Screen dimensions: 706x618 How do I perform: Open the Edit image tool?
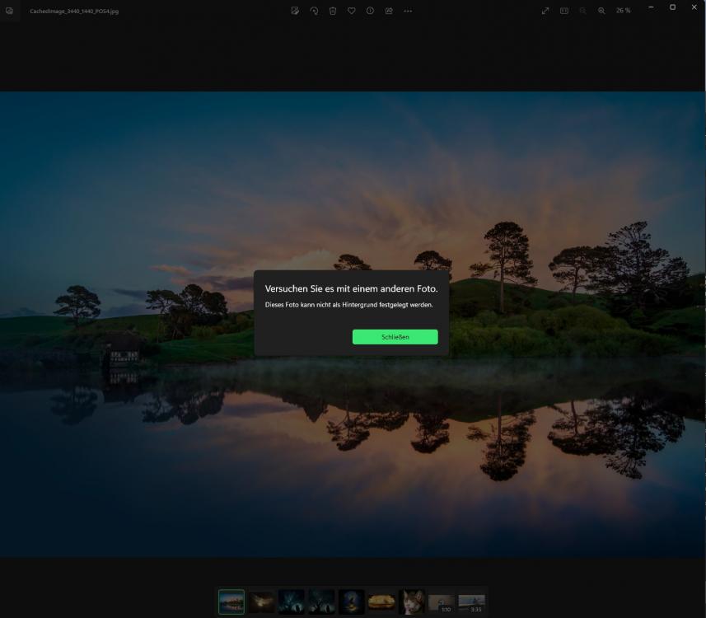click(x=295, y=11)
